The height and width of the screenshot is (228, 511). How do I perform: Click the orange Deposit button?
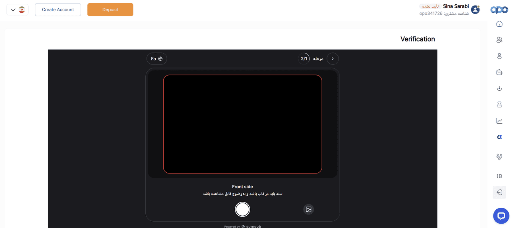110,10
